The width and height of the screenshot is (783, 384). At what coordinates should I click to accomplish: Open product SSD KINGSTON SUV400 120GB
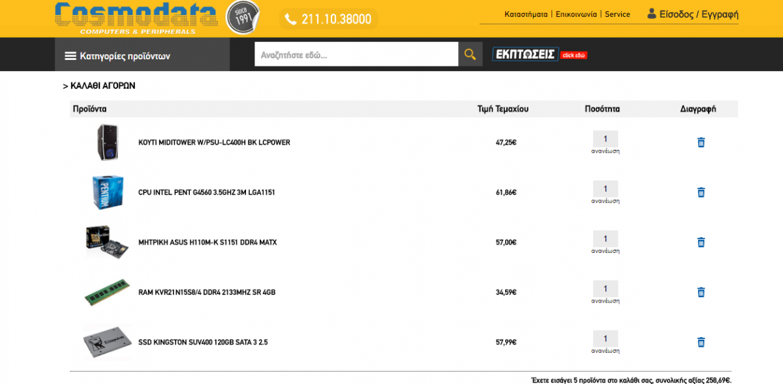203,342
